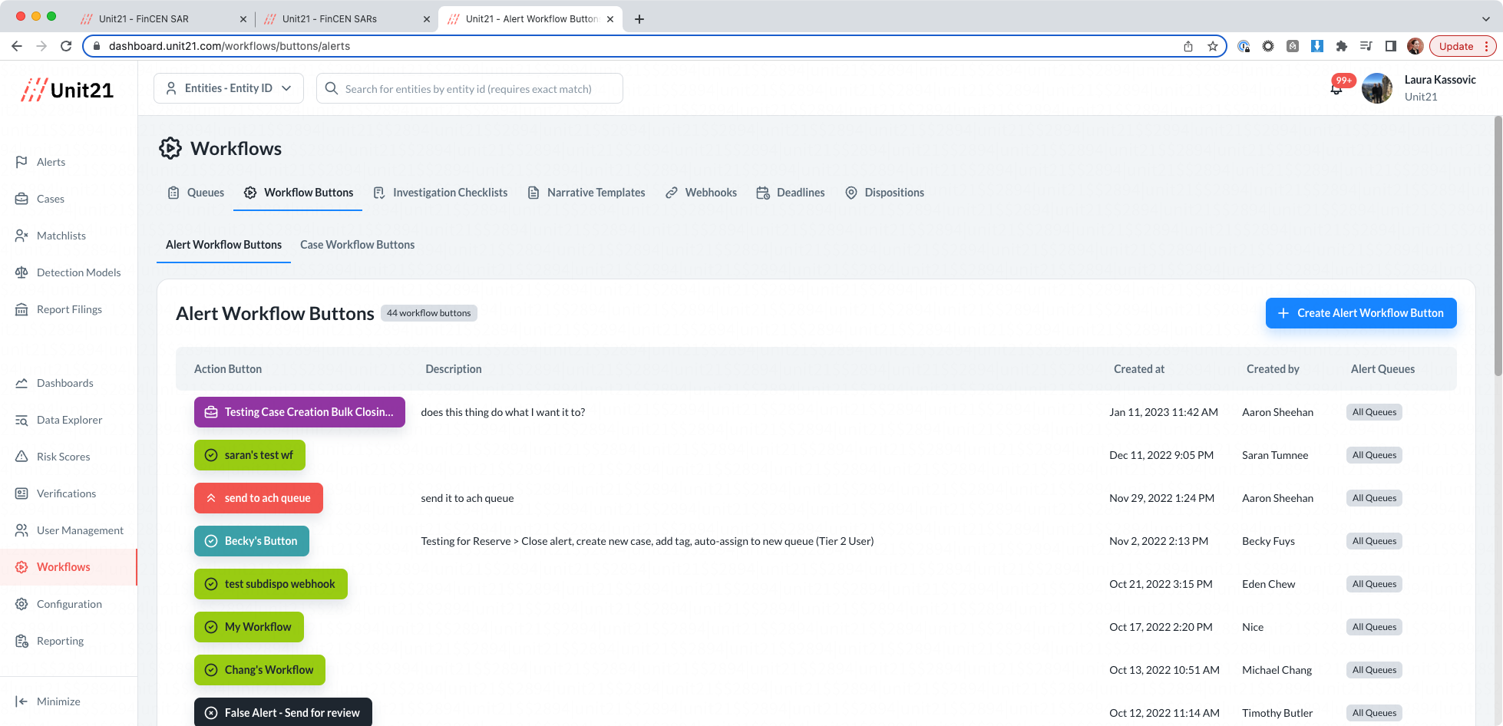Open a new browser tab
The image size is (1503, 726).
tap(639, 19)
